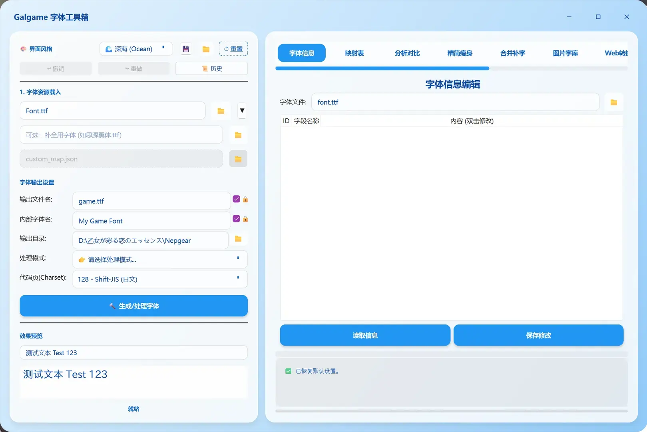Click lock icon next to internal font name

click(245, 219)
